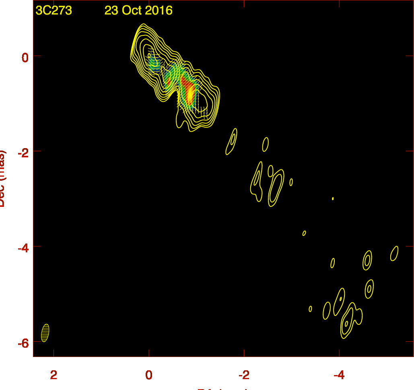414x390 pixels.
Task: Click the blue-green polarized region at the core
Action: click(x=154, y=64)
